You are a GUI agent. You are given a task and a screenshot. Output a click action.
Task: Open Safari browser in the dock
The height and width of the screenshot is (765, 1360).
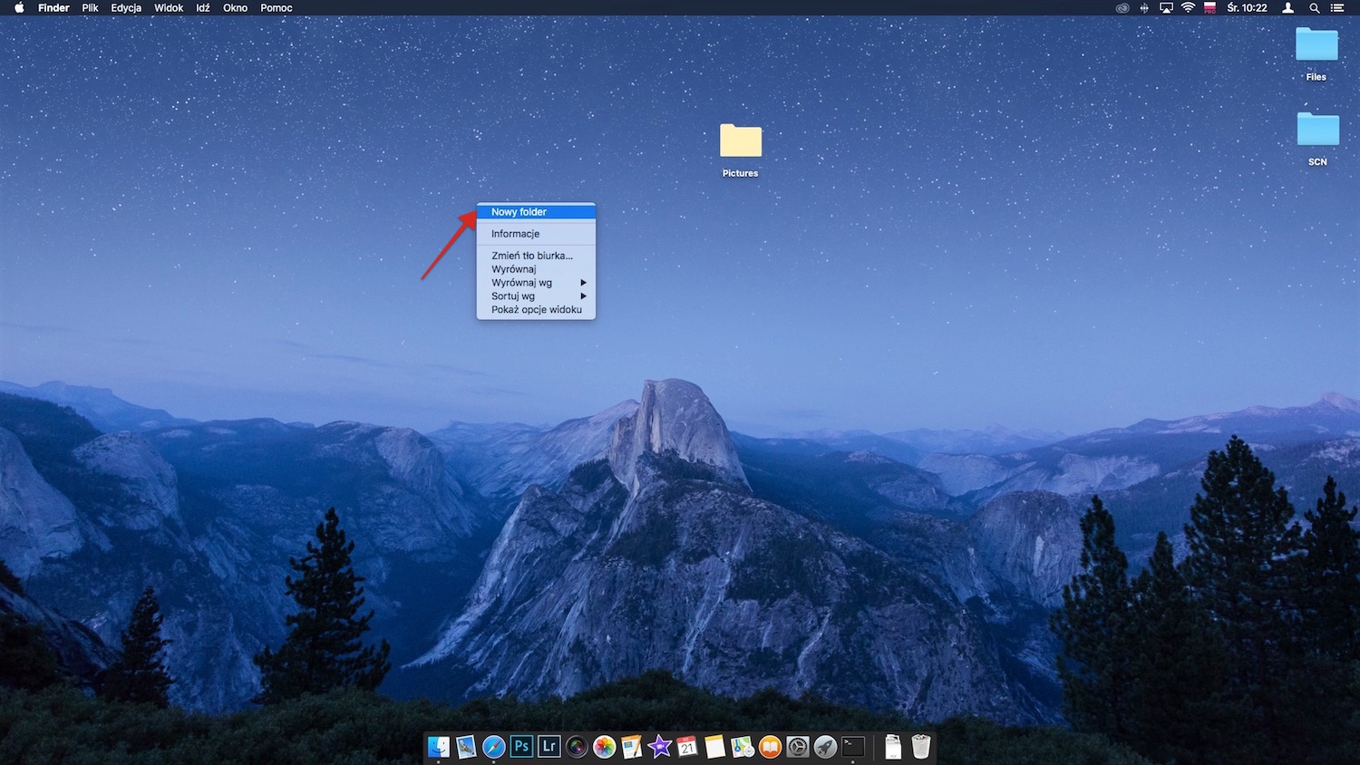click(x=493, y=746)
